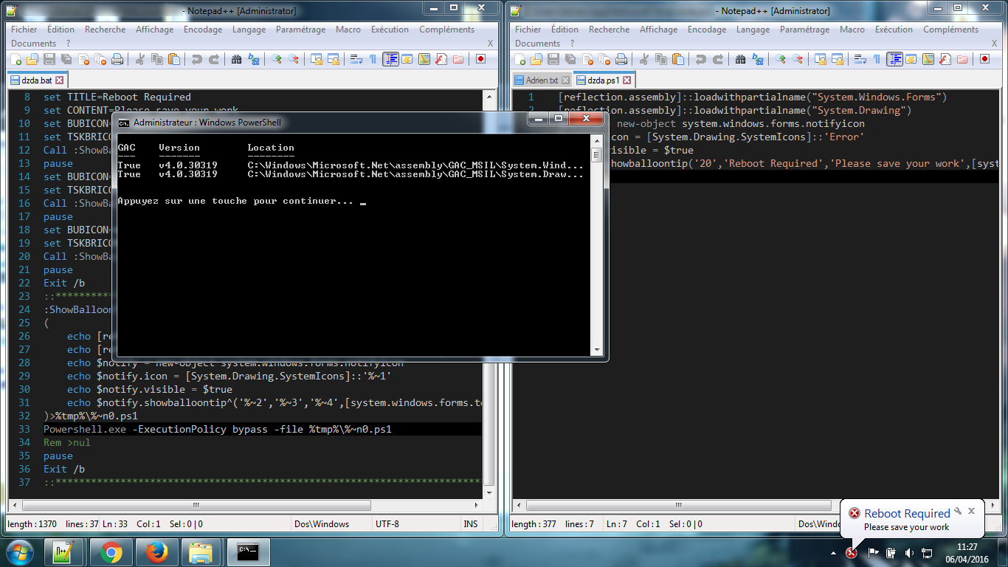Image resolution: width=1008 pixels, height=567 pixels.
Task: Toggle show all characters icon in left Notepad++
Action: coord(373,59)
